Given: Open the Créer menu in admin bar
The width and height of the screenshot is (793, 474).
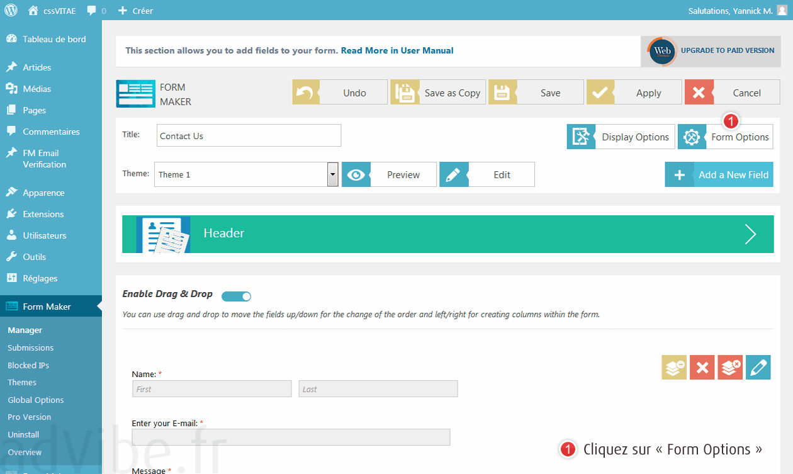Looking at the screenshot, I should pos(135,11).
